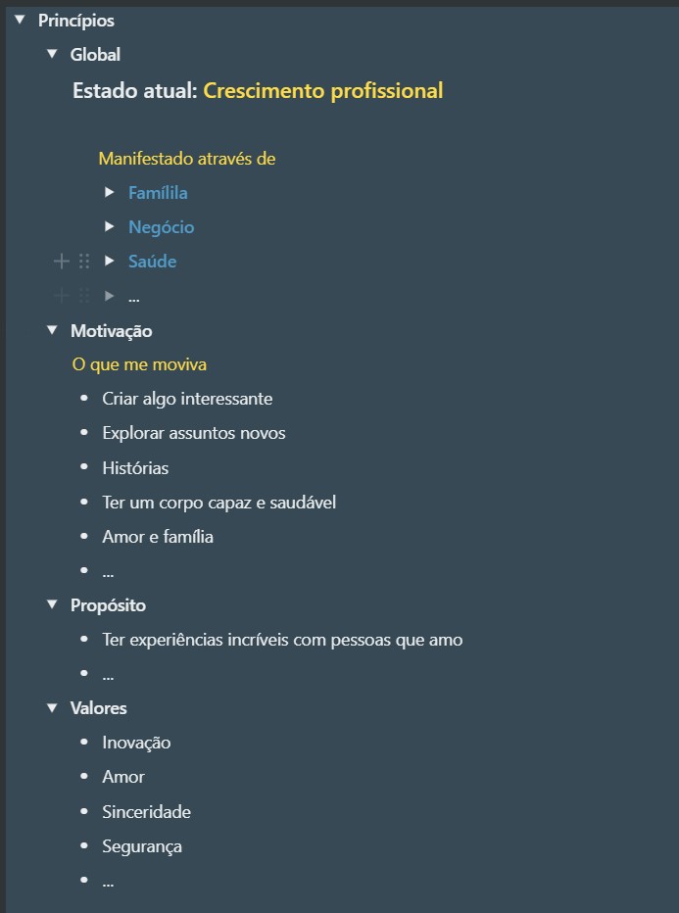Collapse the Propósito section
Image resolution: width=679 pixels, height=913 pixels.
52,604
